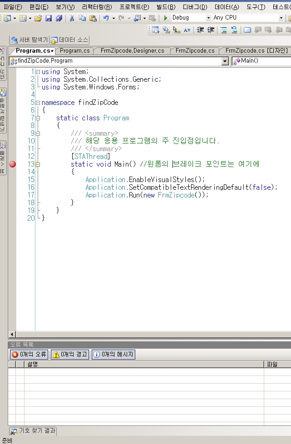This screenshot has height=444, width=291.
Task: Comment out the selected lines icon
Action: 224,30
